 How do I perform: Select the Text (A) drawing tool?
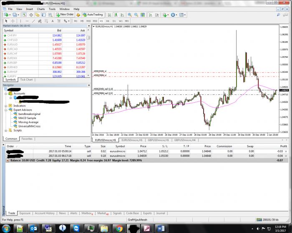53,21
